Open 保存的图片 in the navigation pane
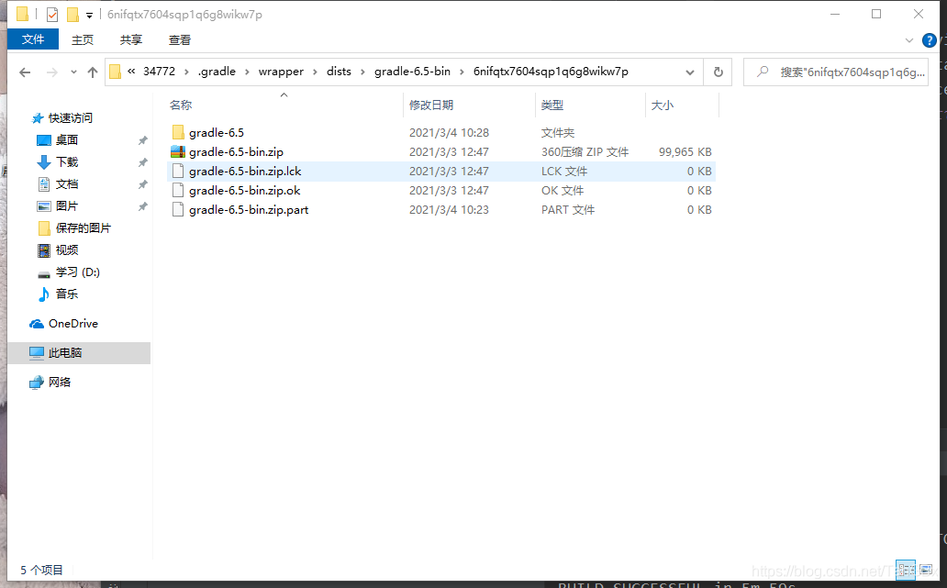This screenshot has width=947, height=588. [x=83, y=228]
